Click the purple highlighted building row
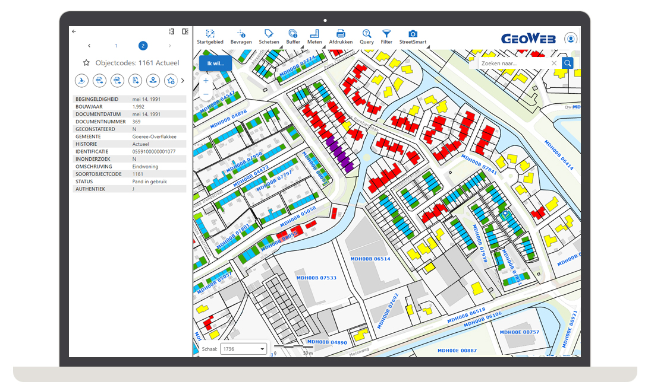This screenshot has width=670, height=388. coord(340,154)
